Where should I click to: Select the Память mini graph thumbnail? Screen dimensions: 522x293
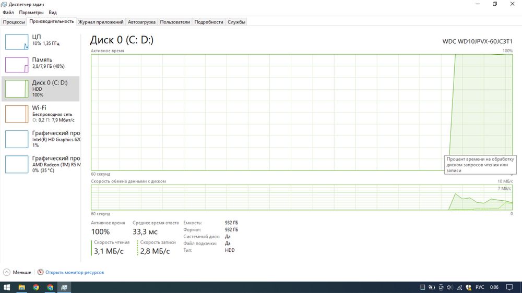coord(17,65)
